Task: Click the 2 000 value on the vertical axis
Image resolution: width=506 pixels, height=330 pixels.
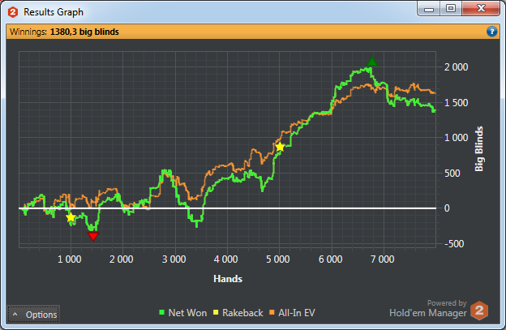Action: coord(456,67)
